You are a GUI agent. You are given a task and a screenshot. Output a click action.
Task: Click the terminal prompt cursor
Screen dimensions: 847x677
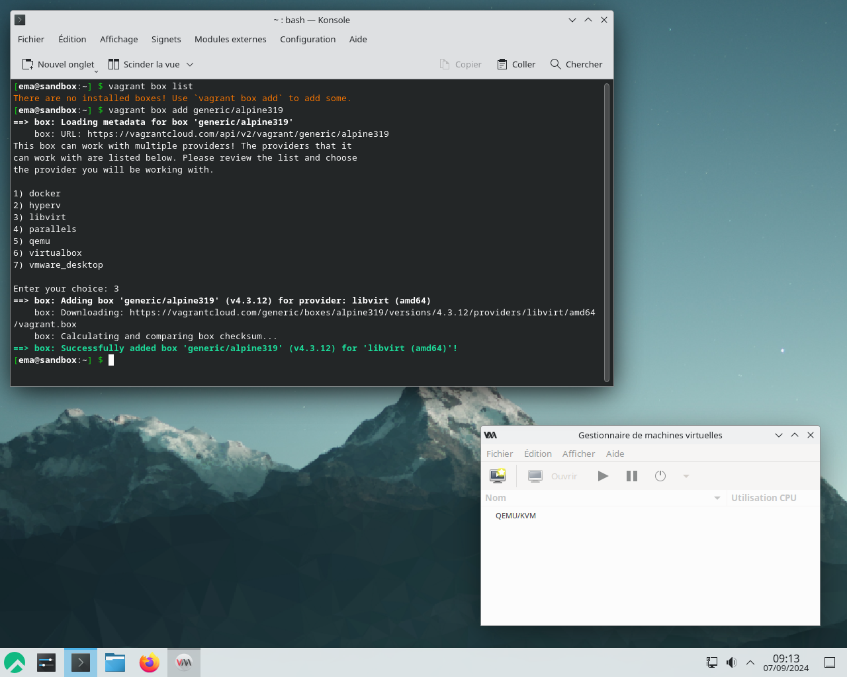pos(111,360)
